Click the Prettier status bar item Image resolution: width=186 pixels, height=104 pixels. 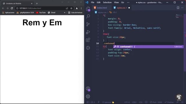coord(169,102)
